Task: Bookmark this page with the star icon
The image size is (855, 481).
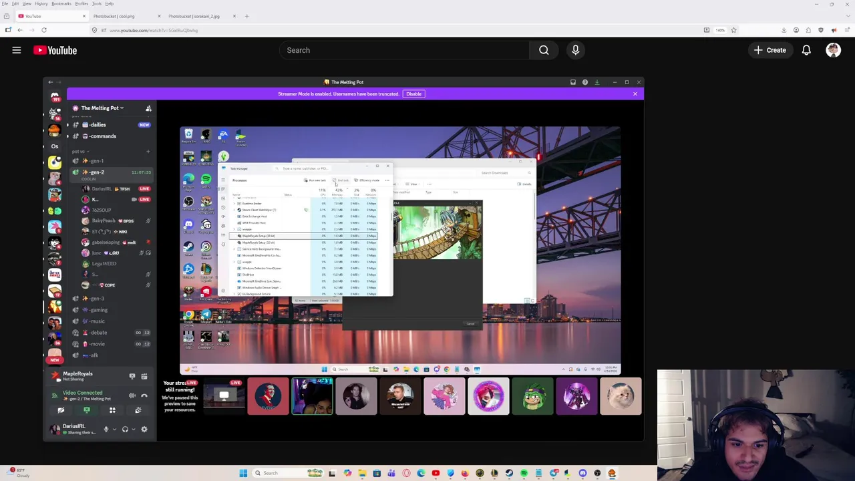Action: (x=733, y=30)
